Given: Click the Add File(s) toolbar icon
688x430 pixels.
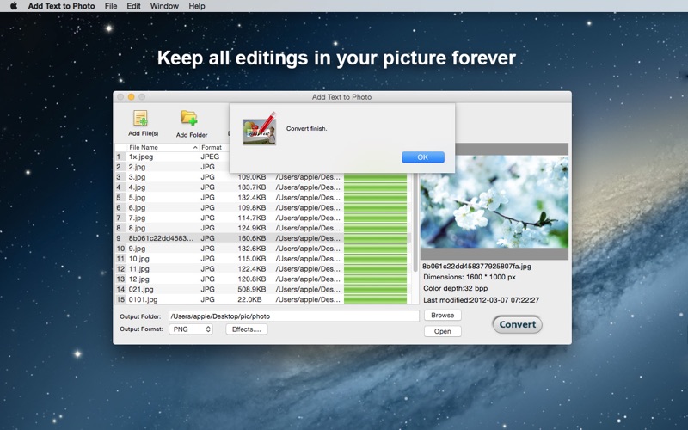Looking at the screenshot, I should 141,119.
